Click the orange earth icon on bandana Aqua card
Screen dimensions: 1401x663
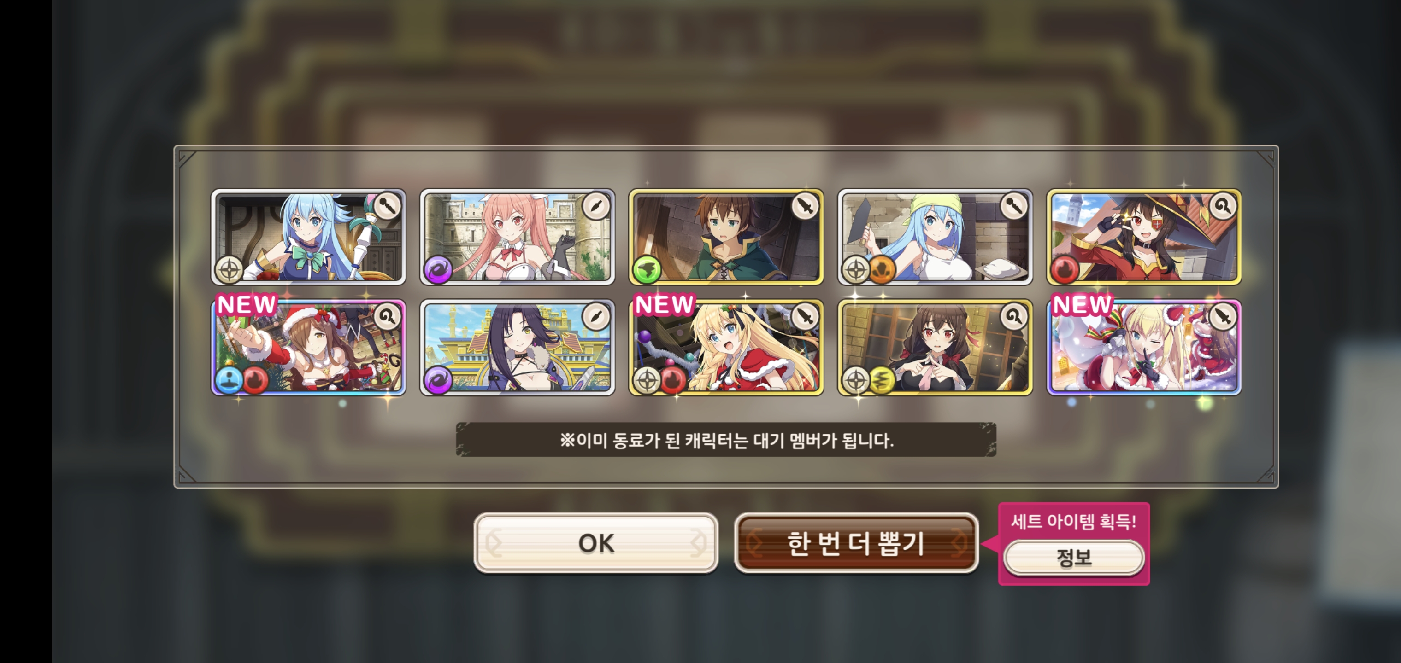click(882, 269)
